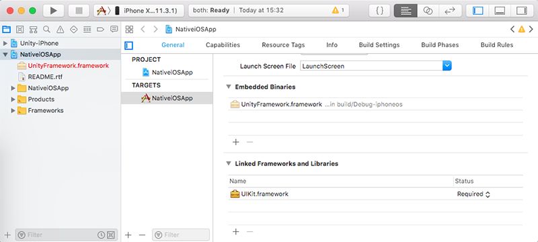The image size is (538, 242).
Task: Open the breakpoint navigator
Action: click(100, 29)
